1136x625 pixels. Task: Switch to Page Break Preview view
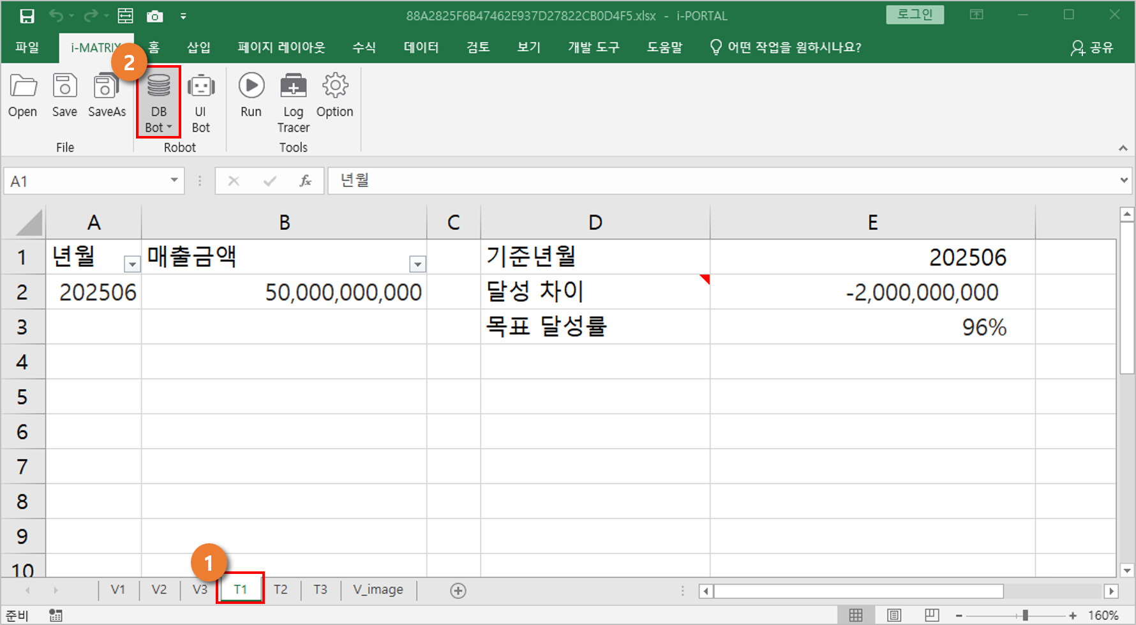pos(932,615)
